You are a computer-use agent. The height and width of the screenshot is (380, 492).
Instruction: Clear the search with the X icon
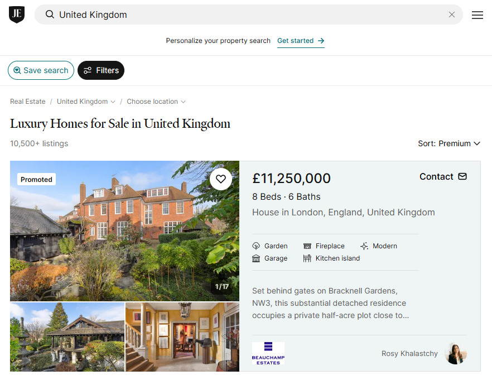pyautogui.click(x=452, y=15)
